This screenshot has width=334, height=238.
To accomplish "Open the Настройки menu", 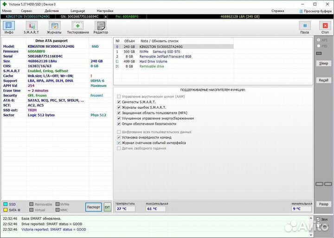I will tap(104, 10).
